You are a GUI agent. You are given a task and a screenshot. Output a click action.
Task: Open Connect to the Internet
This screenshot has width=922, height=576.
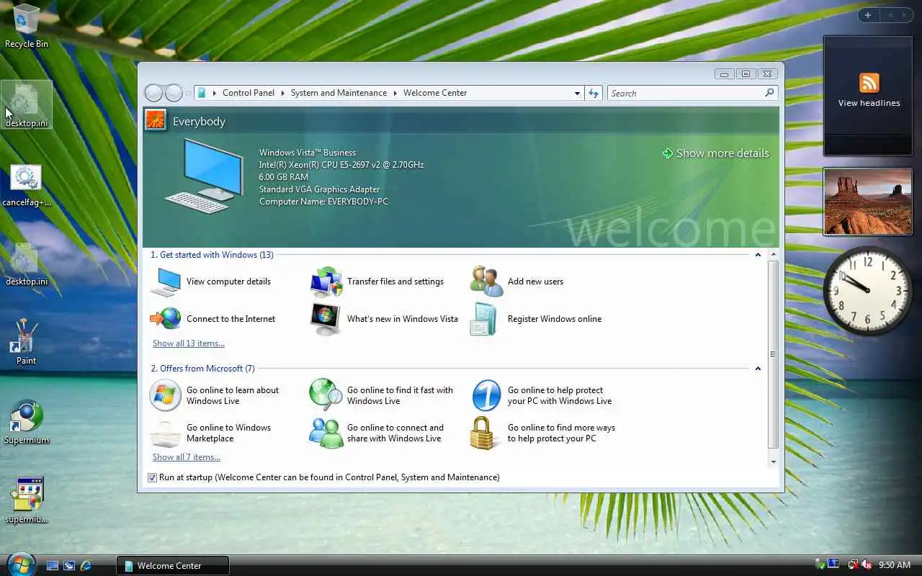pyautogui.click(x=213, y=319)
